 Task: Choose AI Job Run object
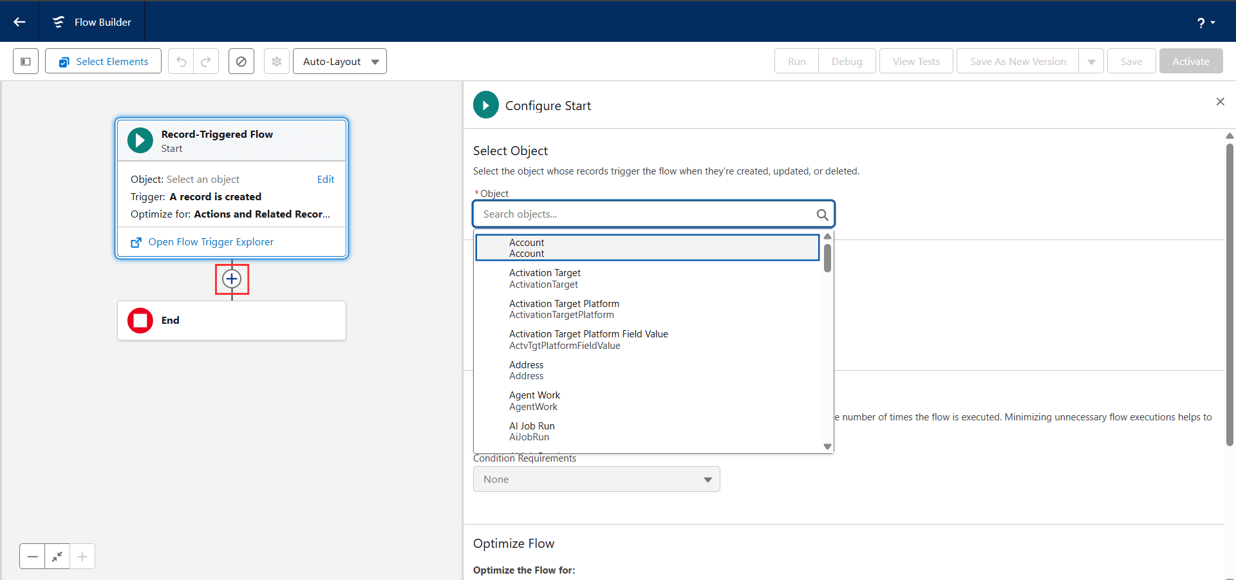[x=648, y=431]
